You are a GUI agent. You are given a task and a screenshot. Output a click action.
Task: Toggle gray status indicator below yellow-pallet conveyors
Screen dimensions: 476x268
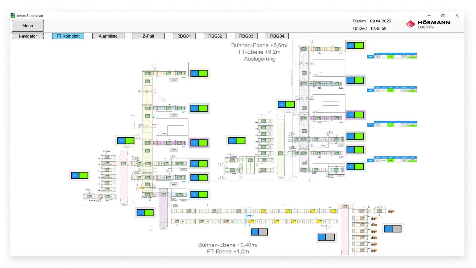(259, 232)
